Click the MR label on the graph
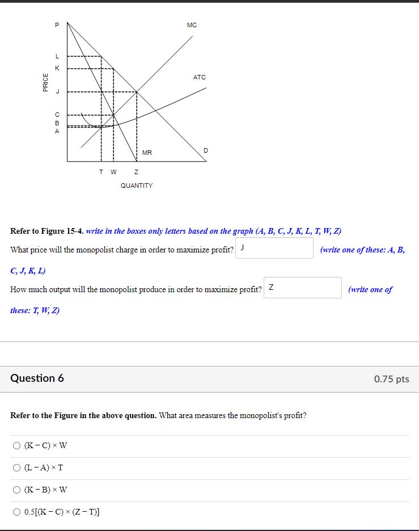This screenshot has width=419, height=531. point(148,152)
